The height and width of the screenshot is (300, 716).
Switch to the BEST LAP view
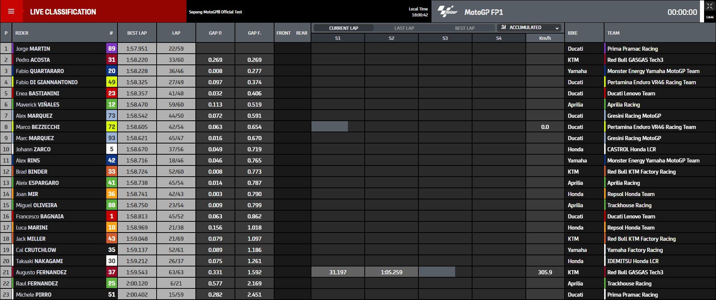[x=465, y=28]
